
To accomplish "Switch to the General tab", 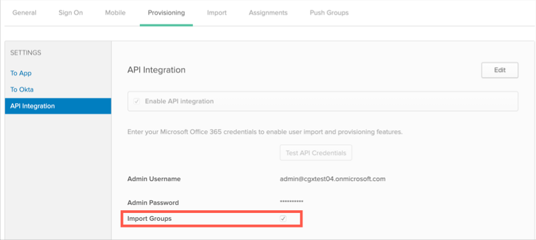I will [25, 13].
